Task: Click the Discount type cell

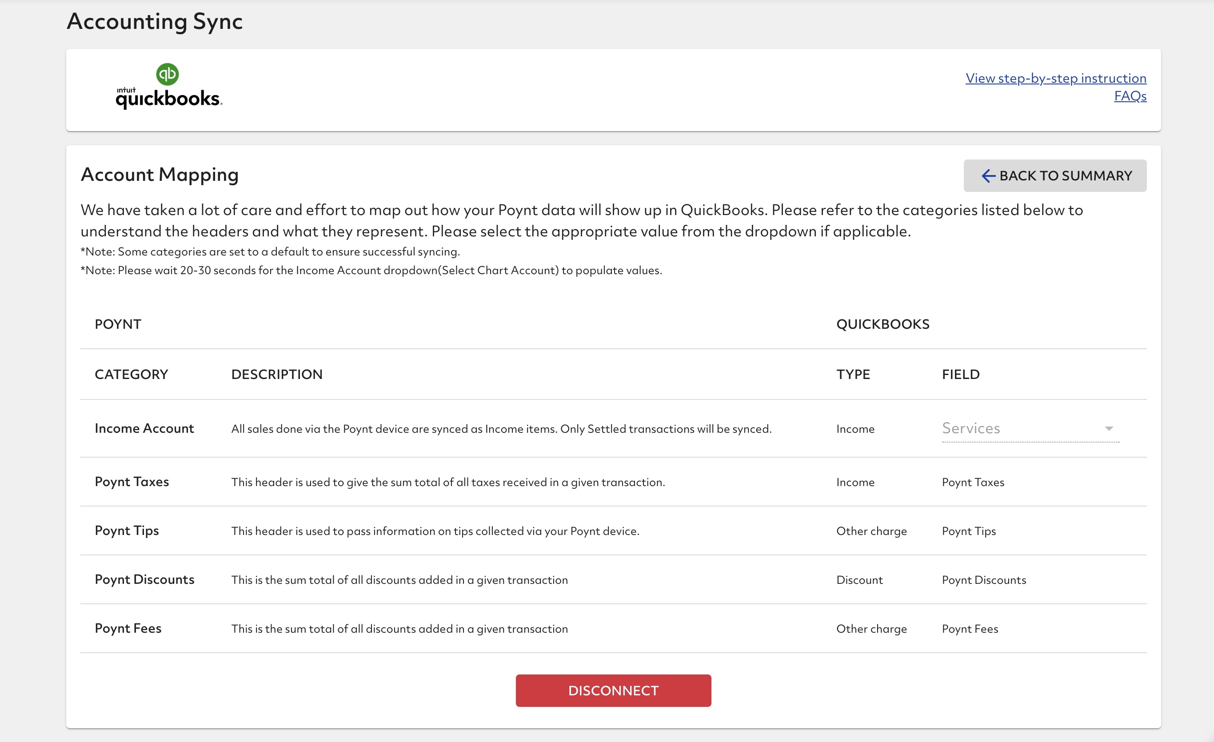Action: [859, 580]
